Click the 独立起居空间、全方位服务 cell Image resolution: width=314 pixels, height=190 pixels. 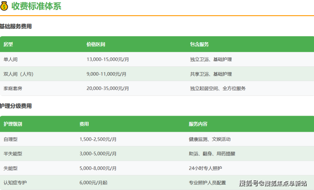pyautogui.click(x=218, y=88)
